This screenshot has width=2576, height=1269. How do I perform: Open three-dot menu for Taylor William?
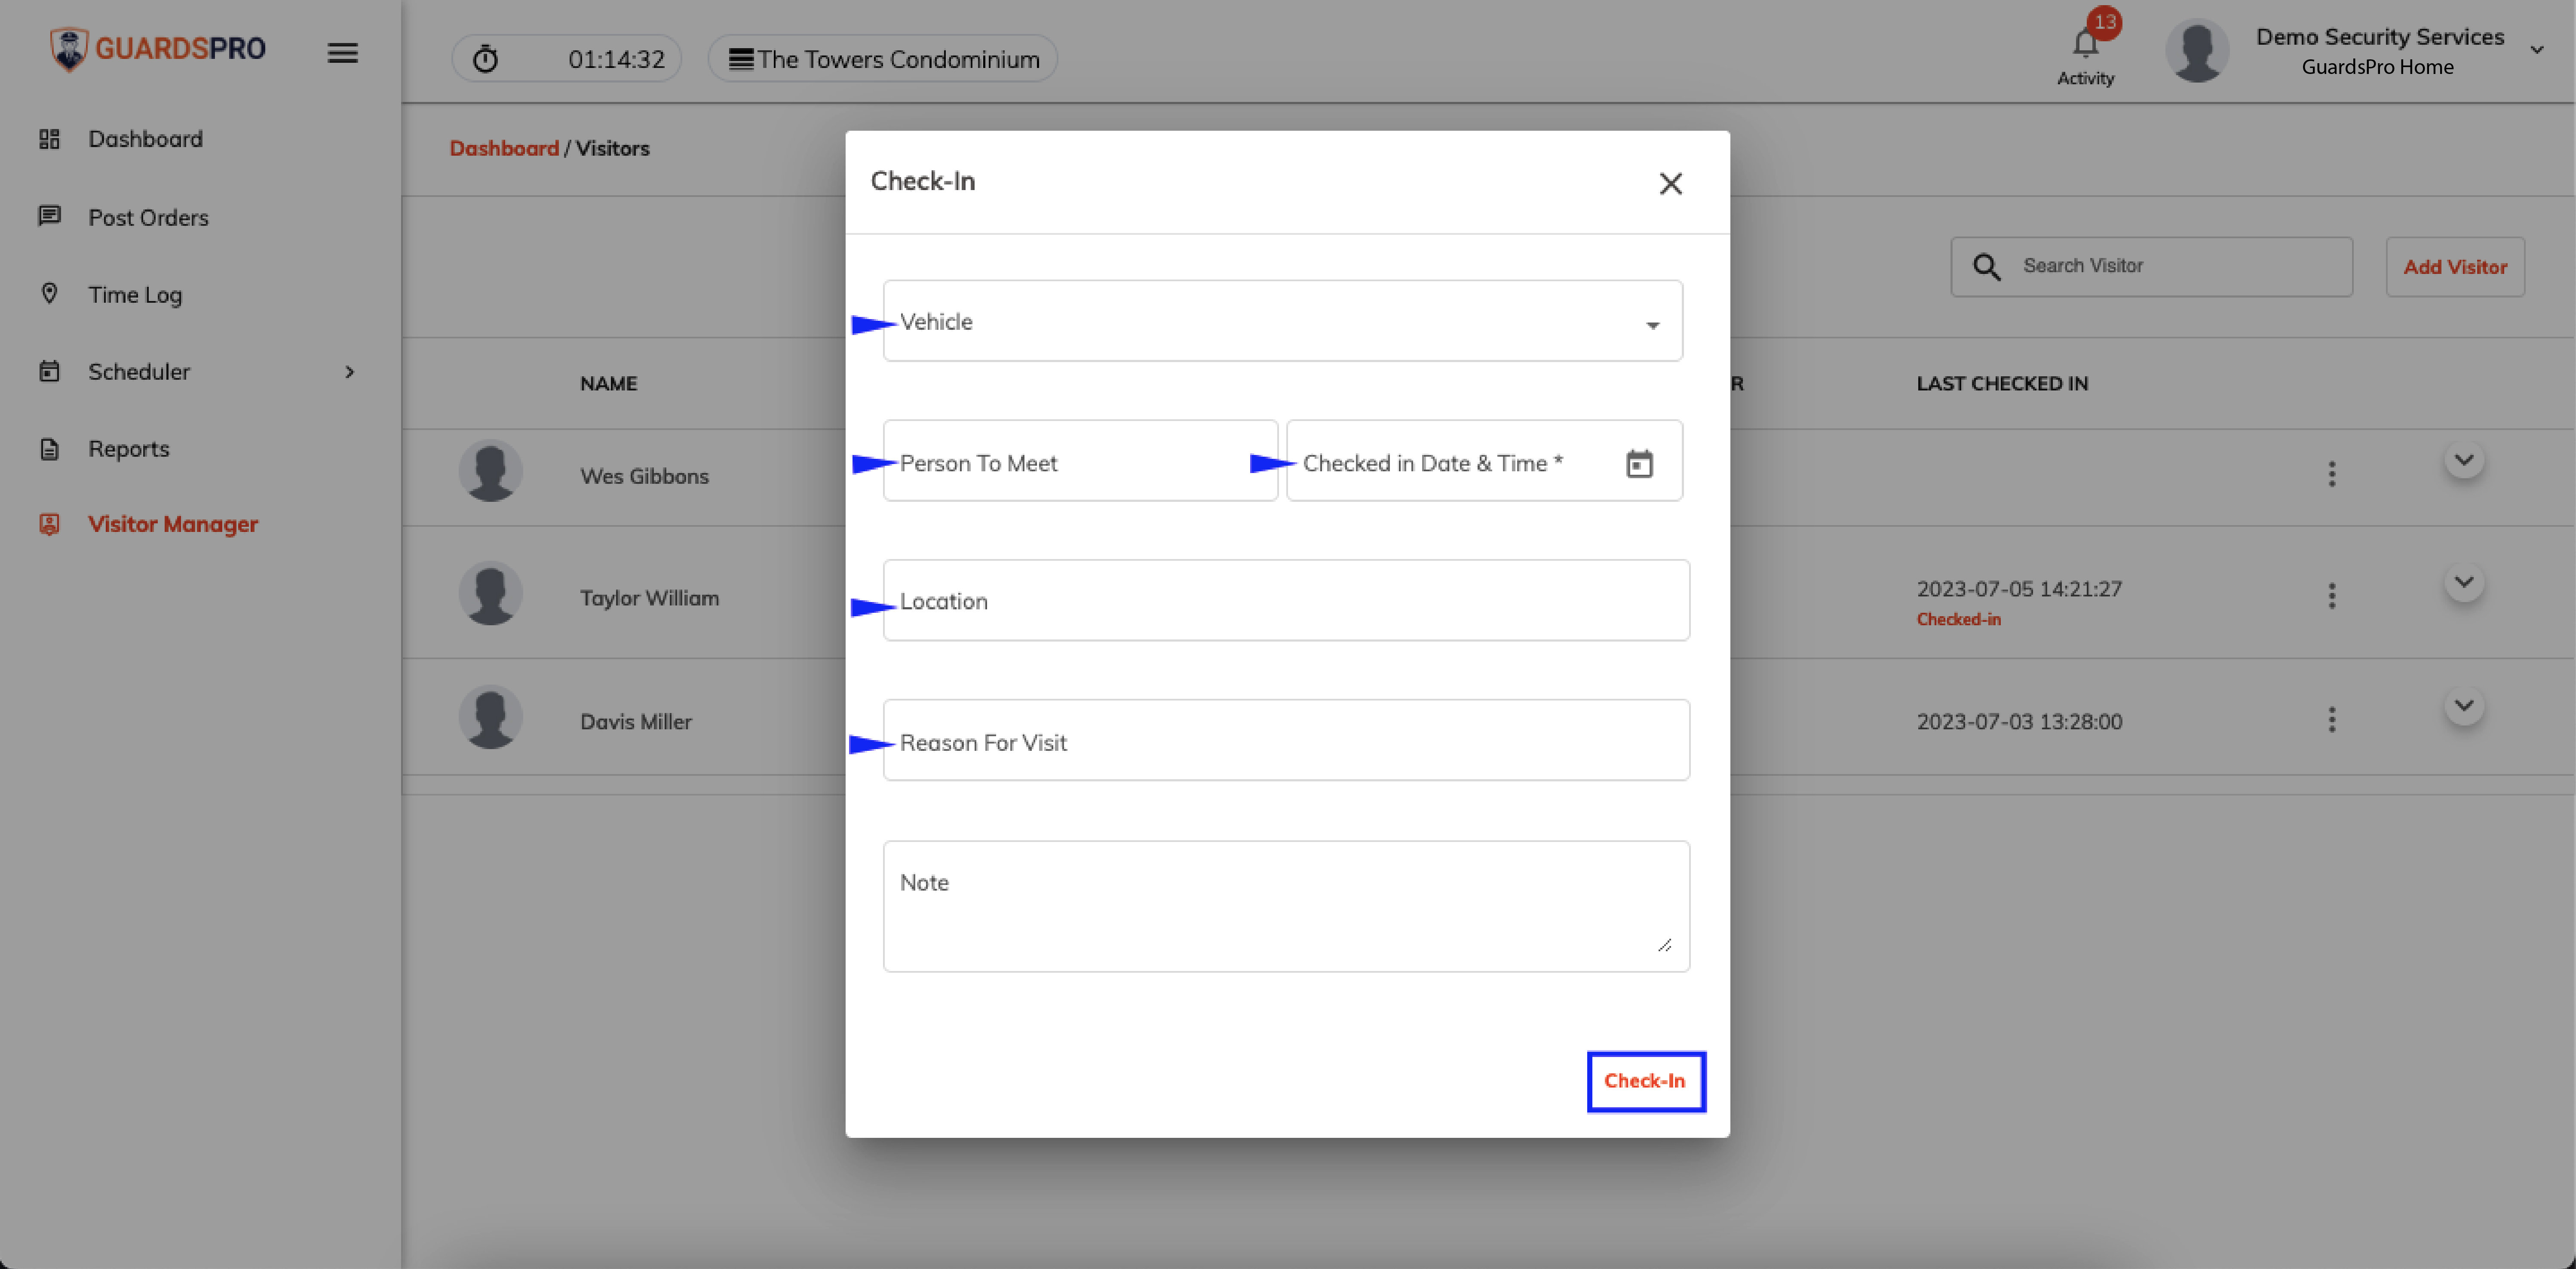[2331, 597]
